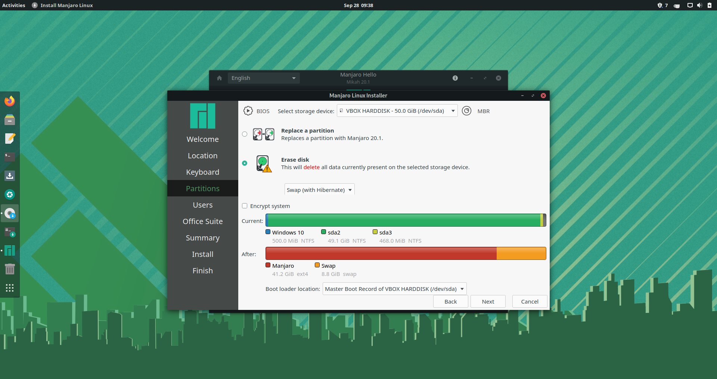The image size is (717, 379).
Task: Open the terminal from the dock
Action: click(10, 157)
